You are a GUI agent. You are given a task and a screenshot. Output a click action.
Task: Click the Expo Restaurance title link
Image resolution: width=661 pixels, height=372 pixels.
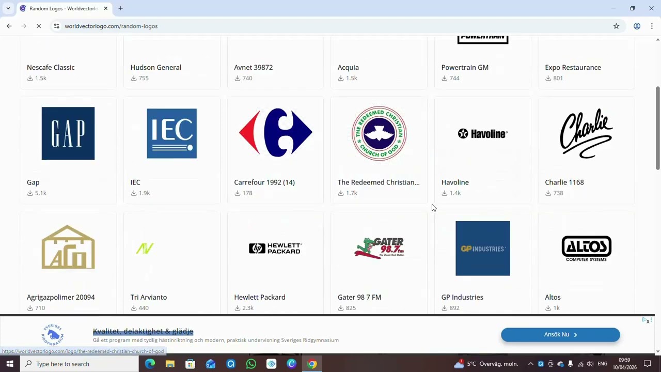[x=573, y=67]
